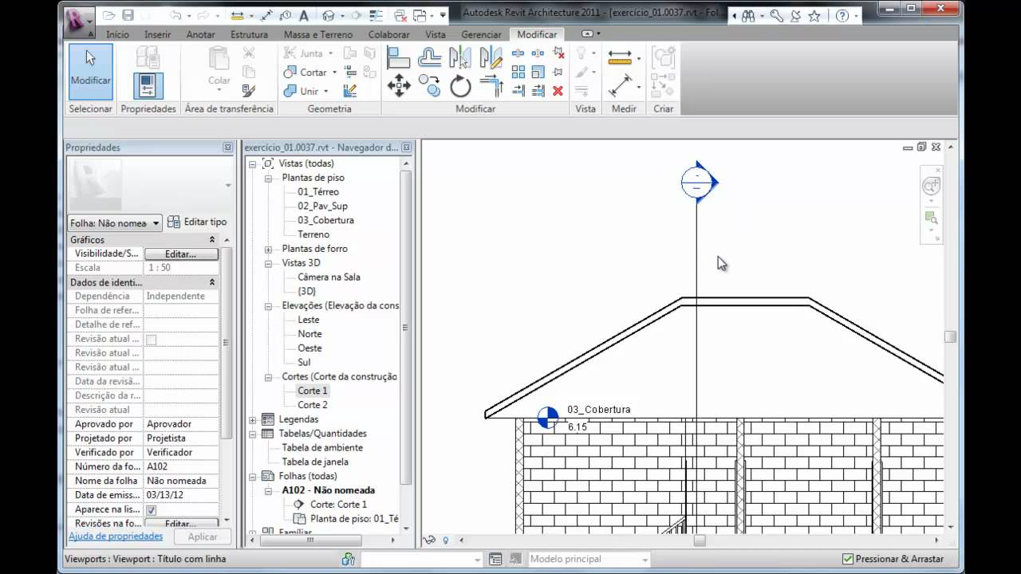Click the drawing area vertical scrollbar thumb
The image size is (1021, 574).
950,337
